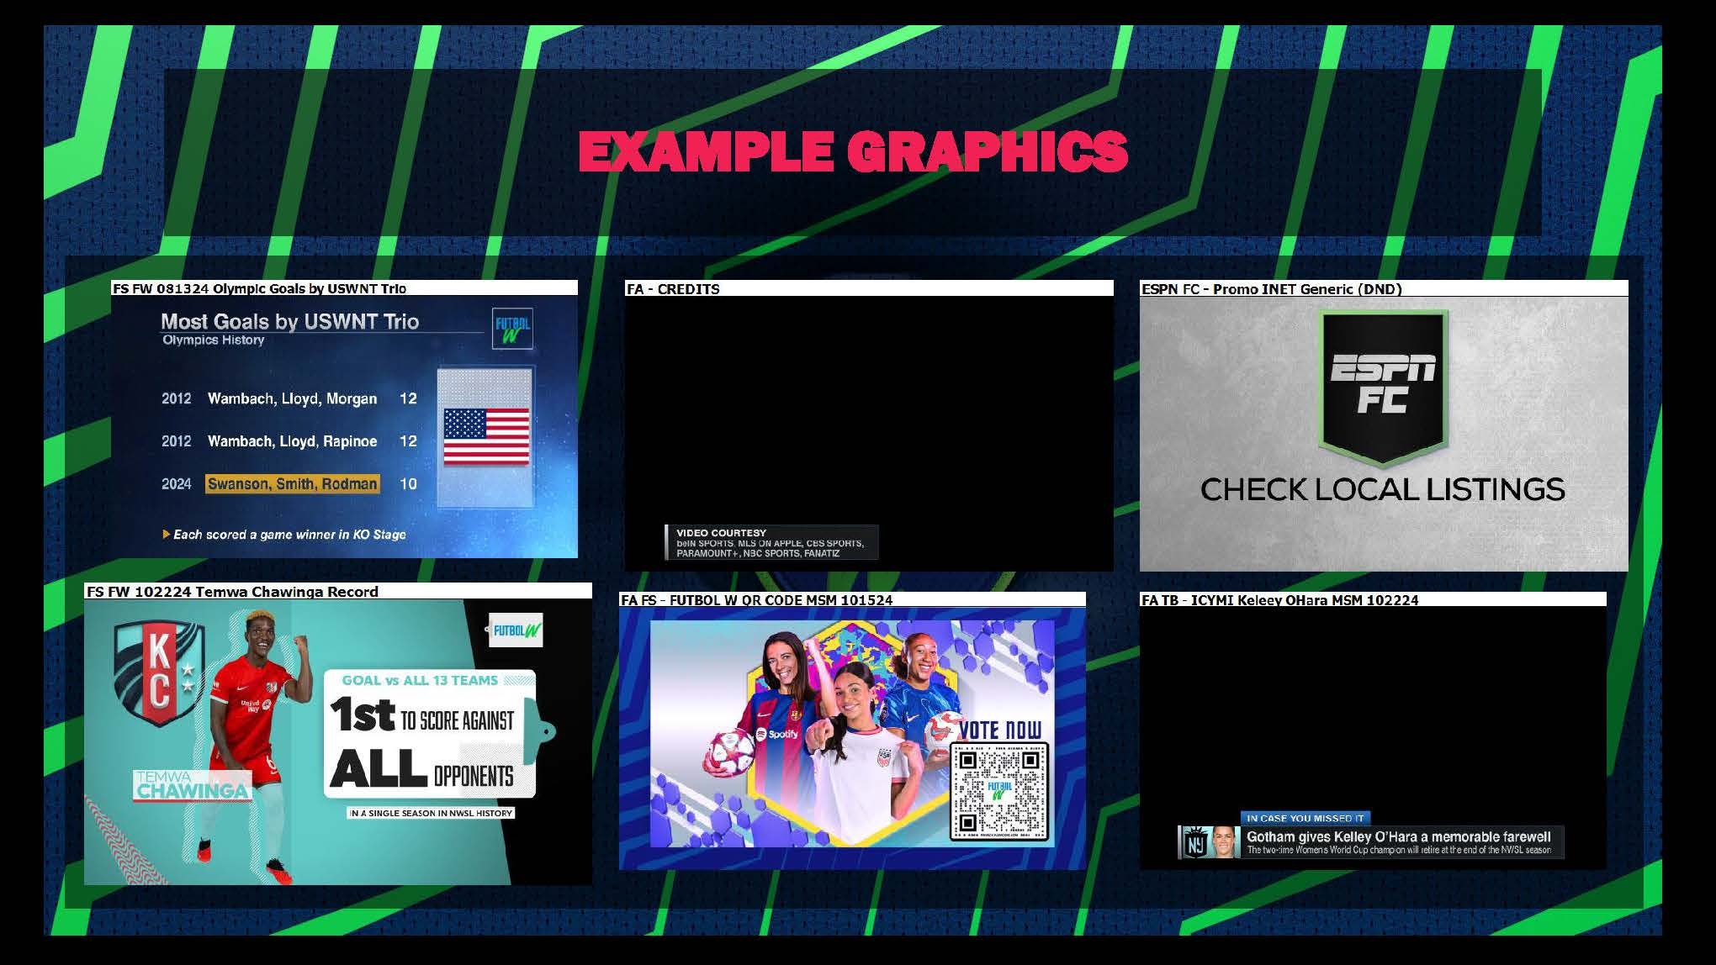Click the Gotham NY crest in lower third
Viewport: 1716px width, 965px height.
pos(1194,843)
